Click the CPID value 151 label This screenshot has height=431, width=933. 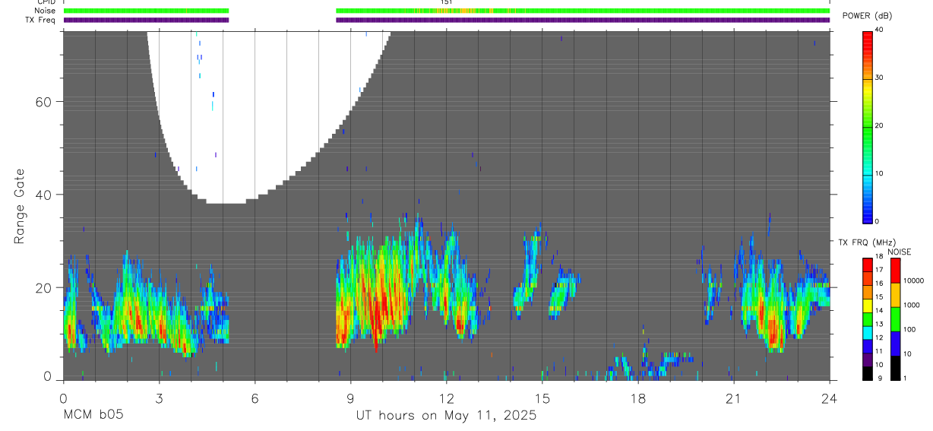tap(447, 2)
